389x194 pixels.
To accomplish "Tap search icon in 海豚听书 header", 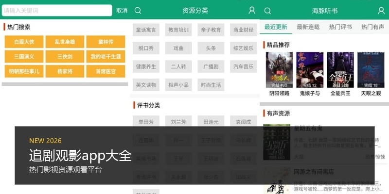I will point(267,11).
